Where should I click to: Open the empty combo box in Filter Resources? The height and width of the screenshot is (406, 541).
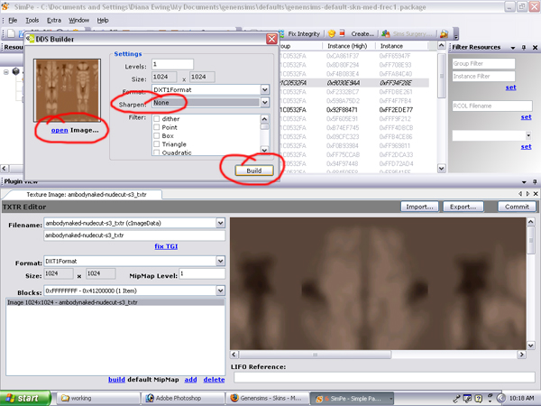click(528, 135)
